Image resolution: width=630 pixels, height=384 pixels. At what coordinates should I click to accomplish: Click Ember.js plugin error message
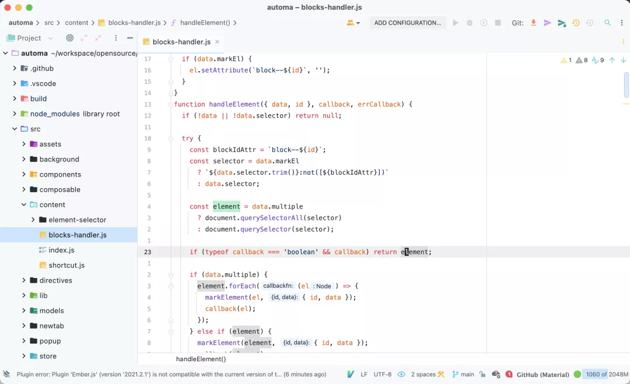click(171, 374)
